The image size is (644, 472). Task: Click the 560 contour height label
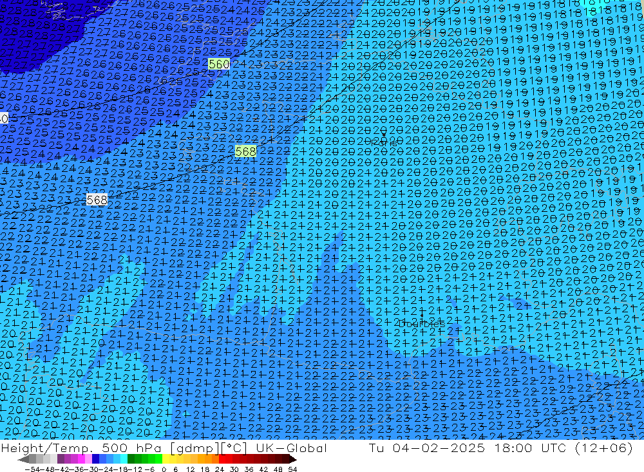(219, 64)
